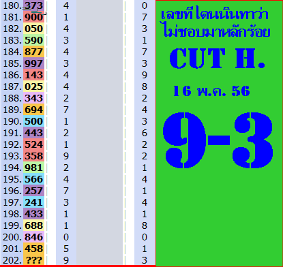Click the yellow cell 688
The width and height of the screenshot is (283, 267).
click(x=33, y=225)
